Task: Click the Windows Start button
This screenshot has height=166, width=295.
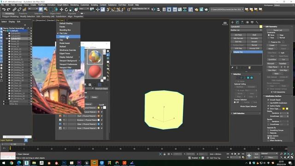Action: coord(4,163)
